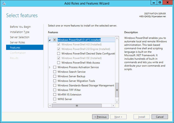
Task: Cancel the wizard
Action: coord(160,117)
